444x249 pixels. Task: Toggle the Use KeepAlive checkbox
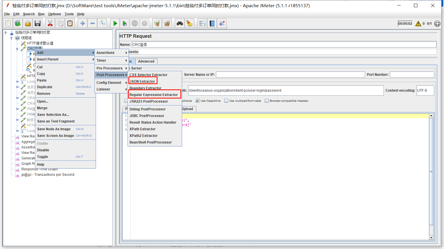point(197,101)
